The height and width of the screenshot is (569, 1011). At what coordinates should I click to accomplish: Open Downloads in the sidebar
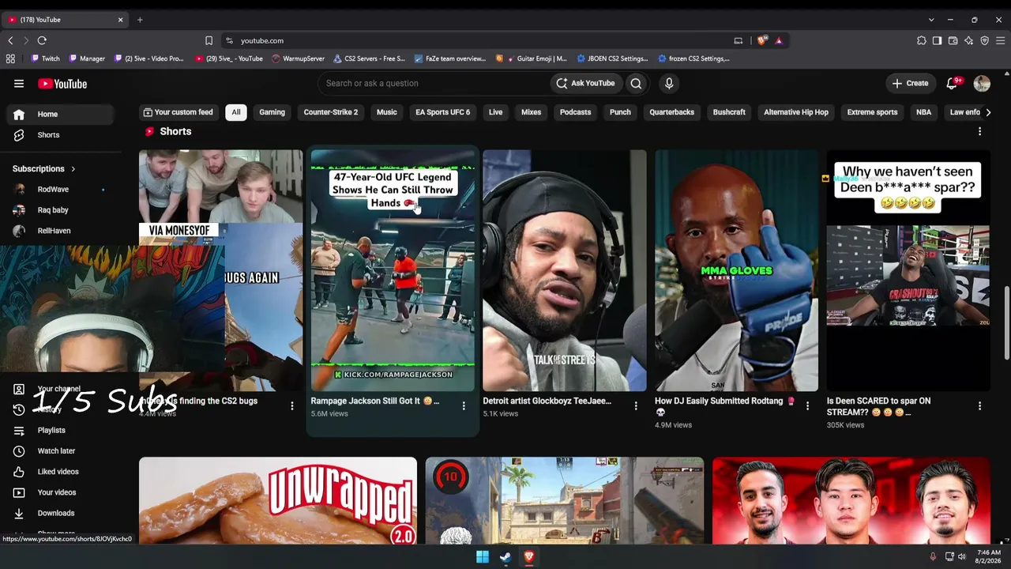coord(55,513)
